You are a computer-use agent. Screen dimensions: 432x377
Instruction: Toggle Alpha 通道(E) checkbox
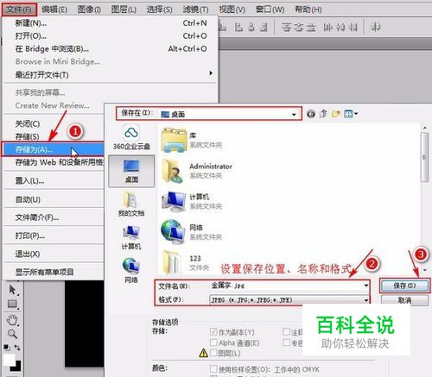[213, 342]
